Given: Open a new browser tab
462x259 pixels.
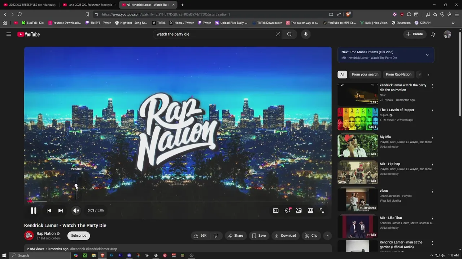Looking at the screenshot, I should click(x=182, y=5).
